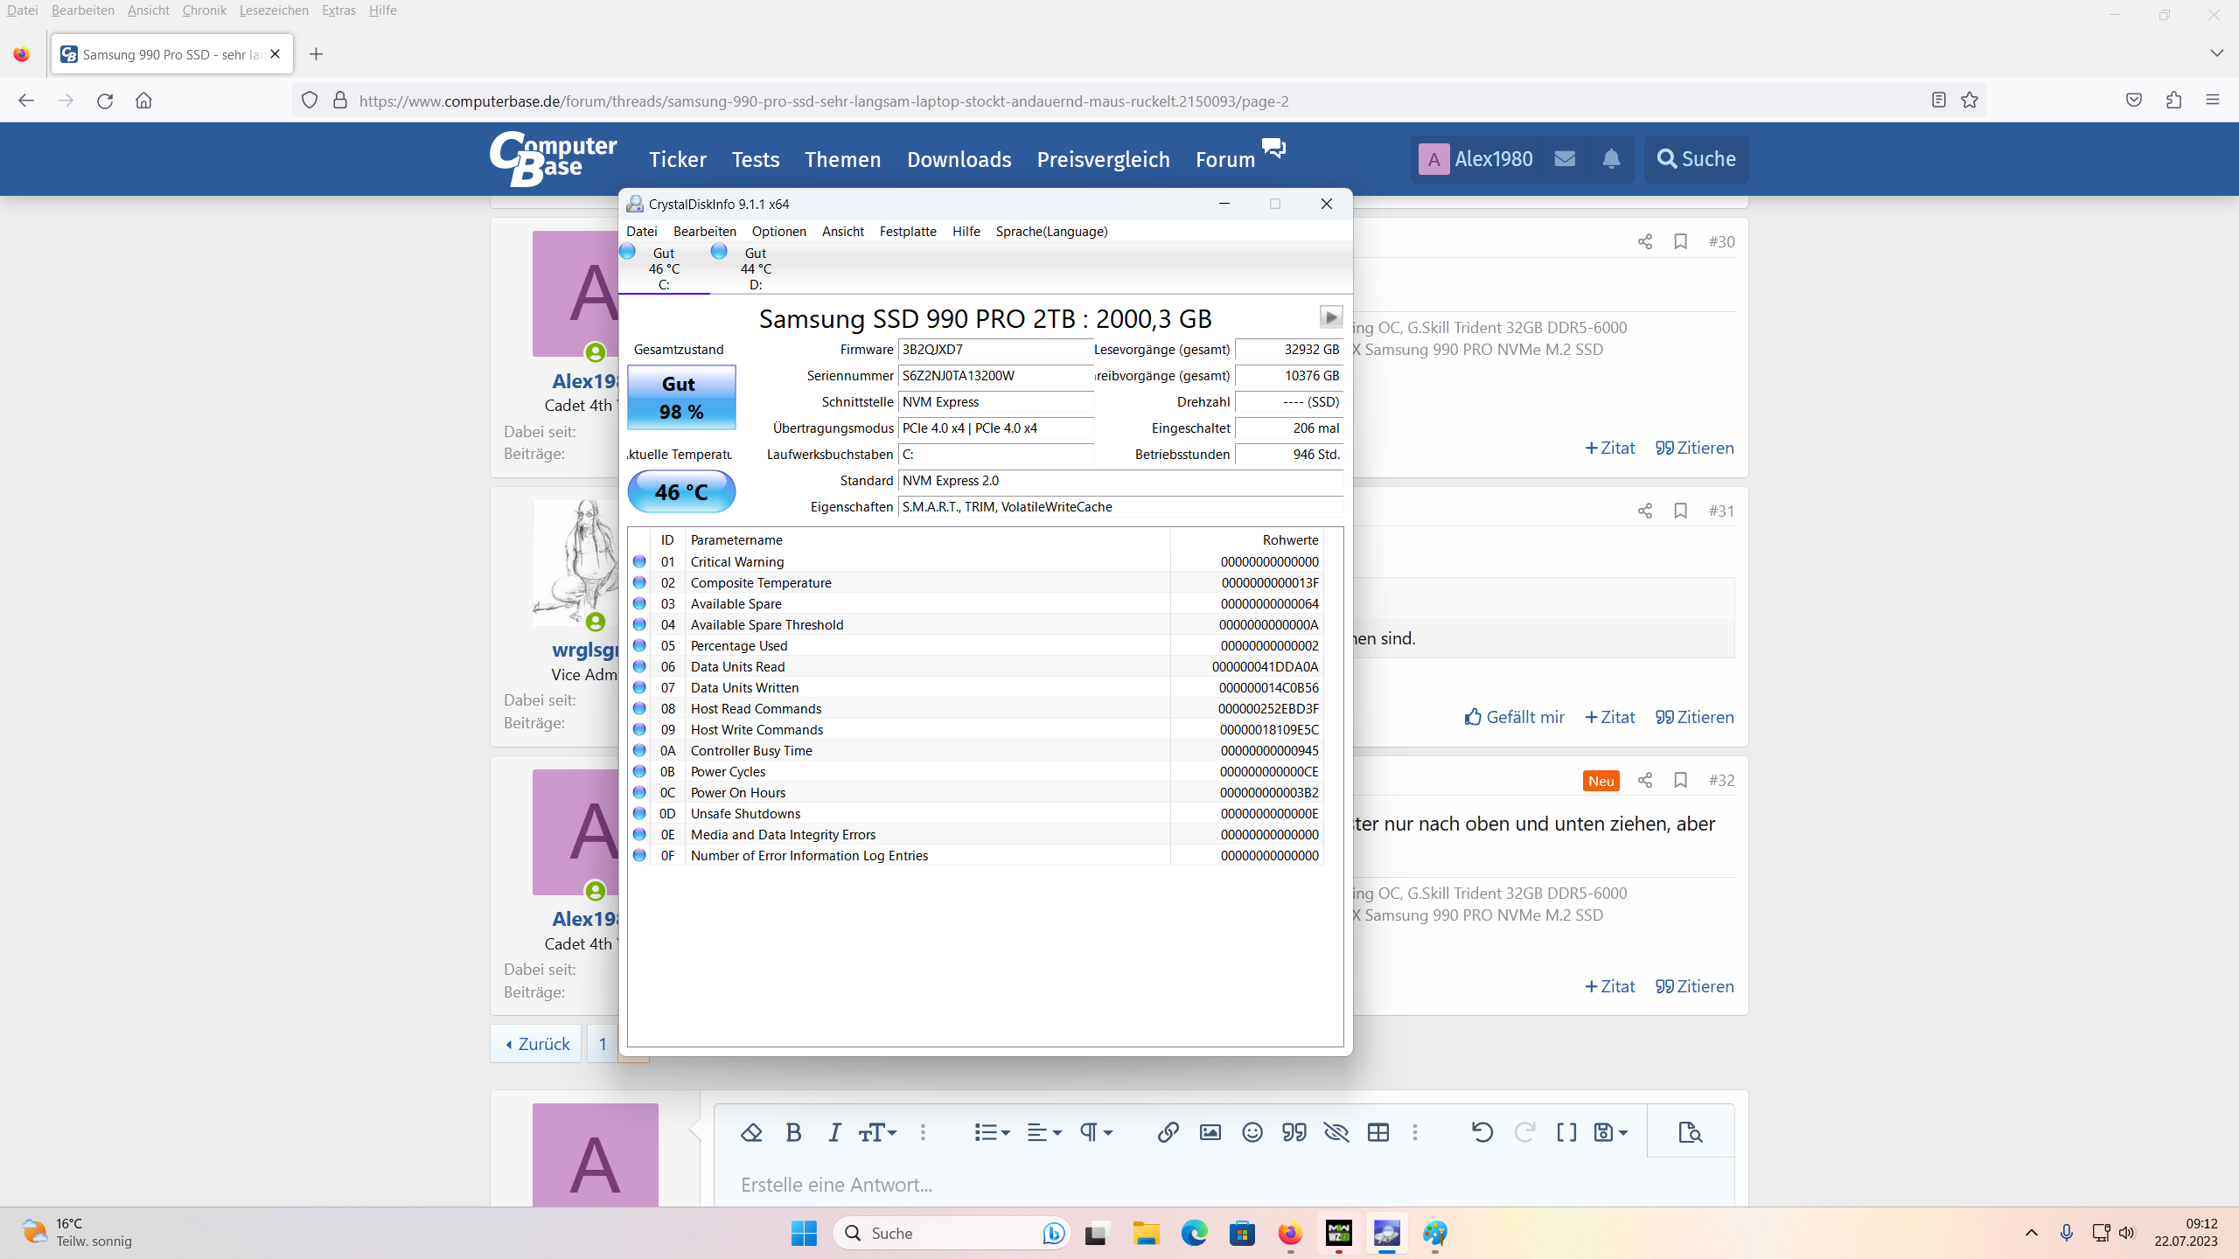
Task: Show hidden system tray icons
Action: click(x=2032, y=1233)
